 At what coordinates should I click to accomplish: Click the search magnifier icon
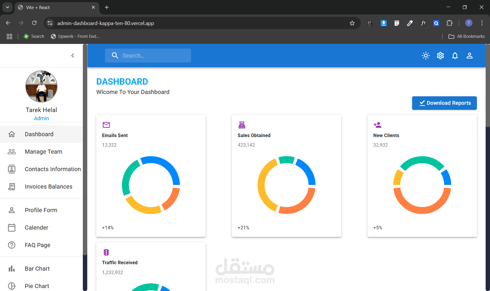(115, 56)
